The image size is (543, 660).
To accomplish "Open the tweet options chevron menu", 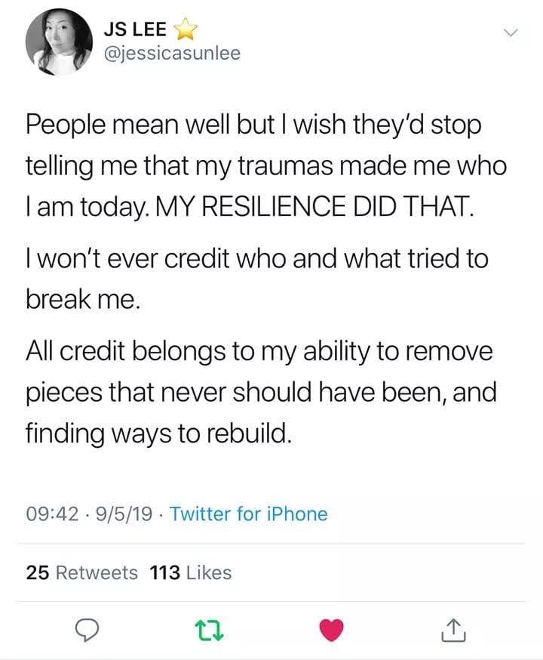I will [511, 32].
